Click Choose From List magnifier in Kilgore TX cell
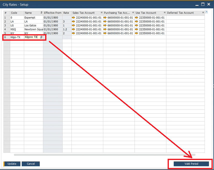 pyautogui.click(x=41, y=37)
